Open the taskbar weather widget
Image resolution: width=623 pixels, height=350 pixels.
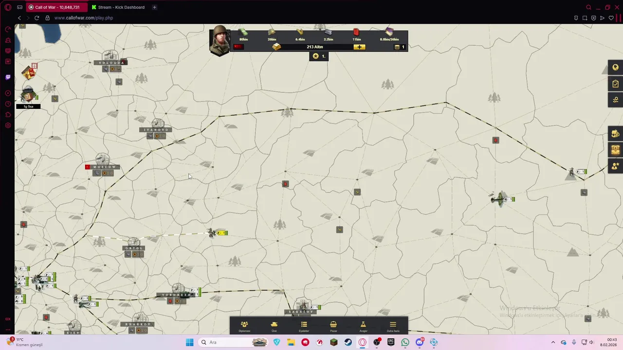[24, 342]
